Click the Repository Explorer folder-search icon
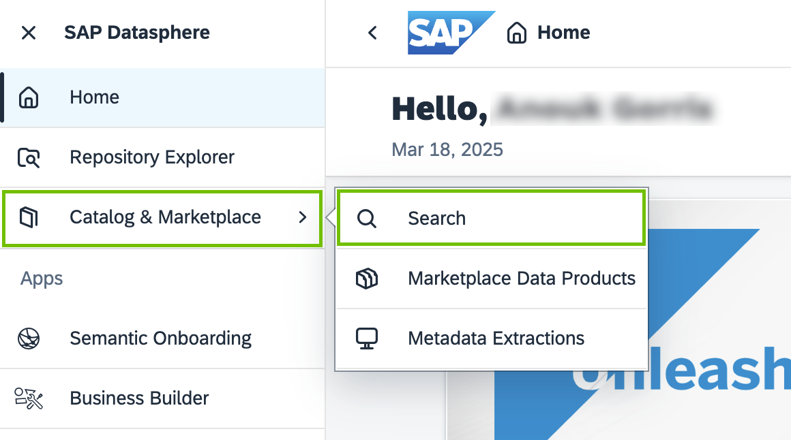The image size is (791, 440). pyautogui.click(x=29, y=157)
